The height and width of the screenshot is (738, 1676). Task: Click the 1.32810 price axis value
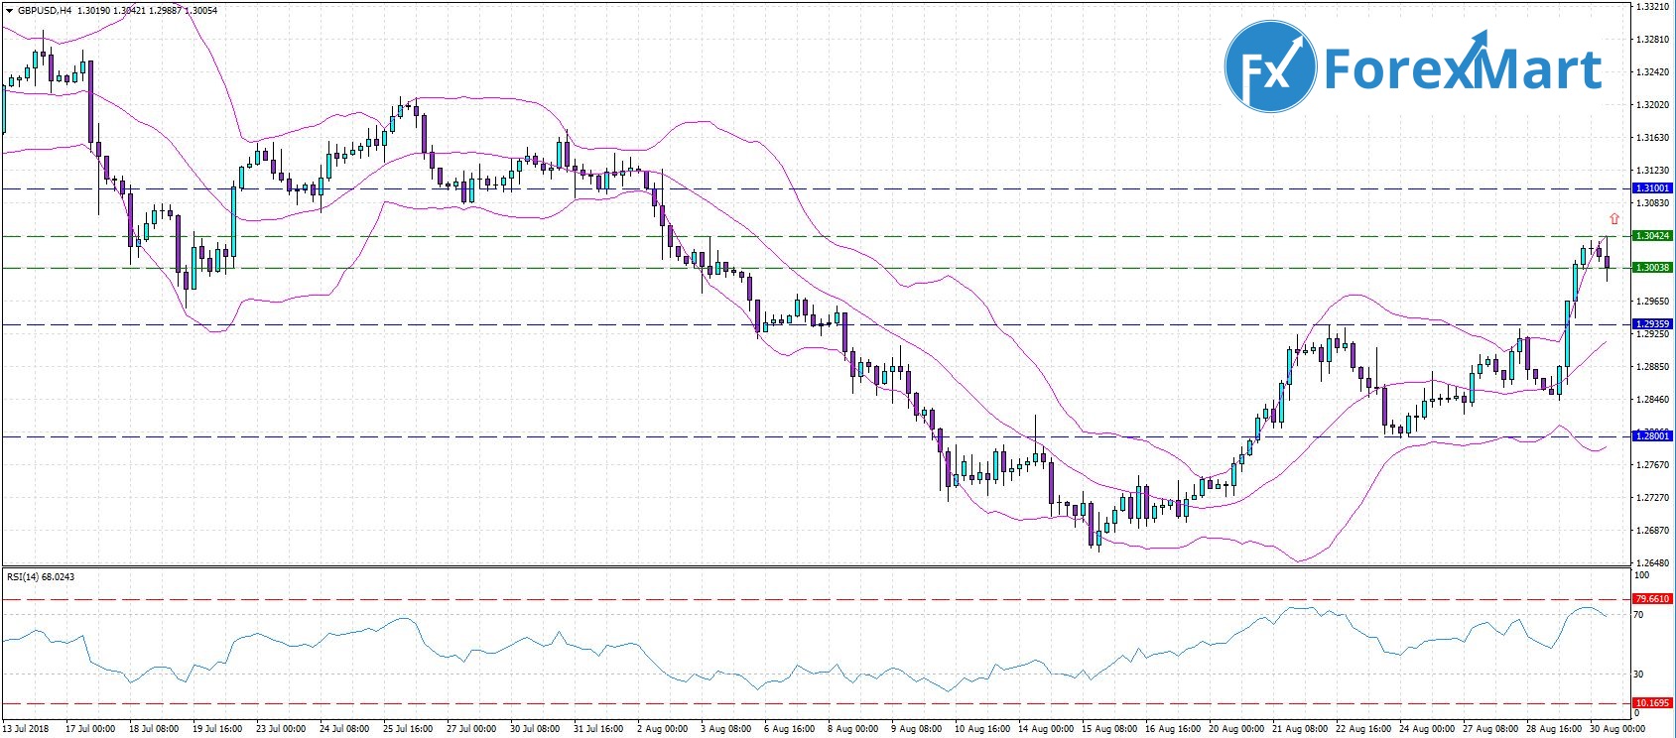(x=1650, y=40)
